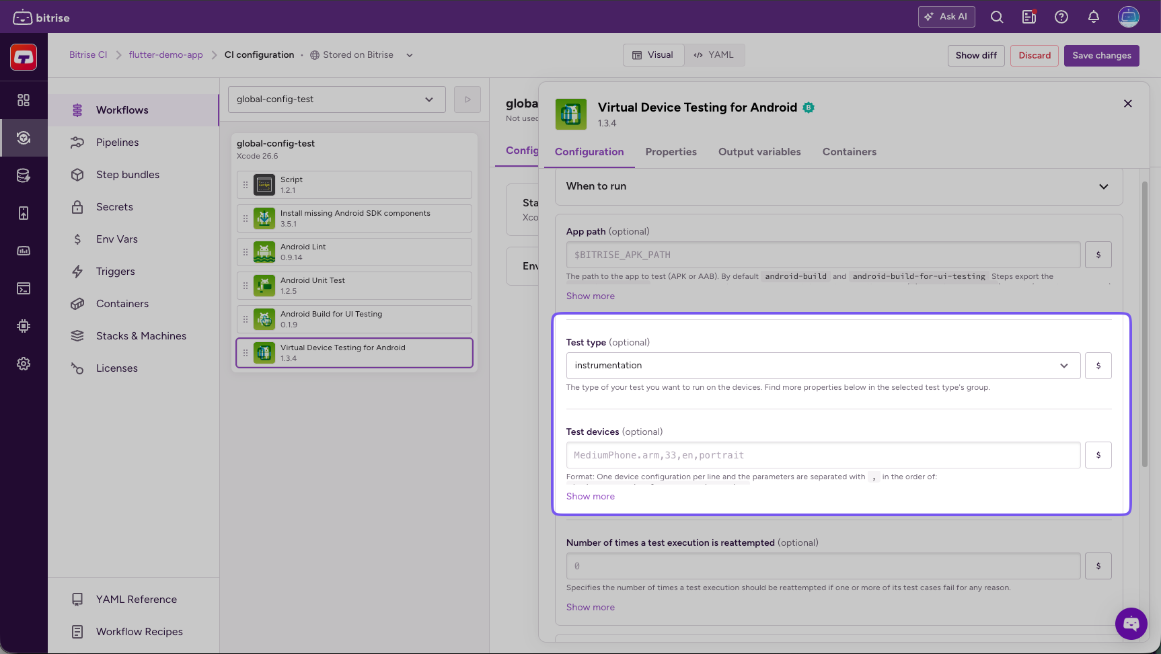Open the support chat bubble
Viewport: 1161px width, 654px height.
pyautogui.click(x=1131, y=624)
